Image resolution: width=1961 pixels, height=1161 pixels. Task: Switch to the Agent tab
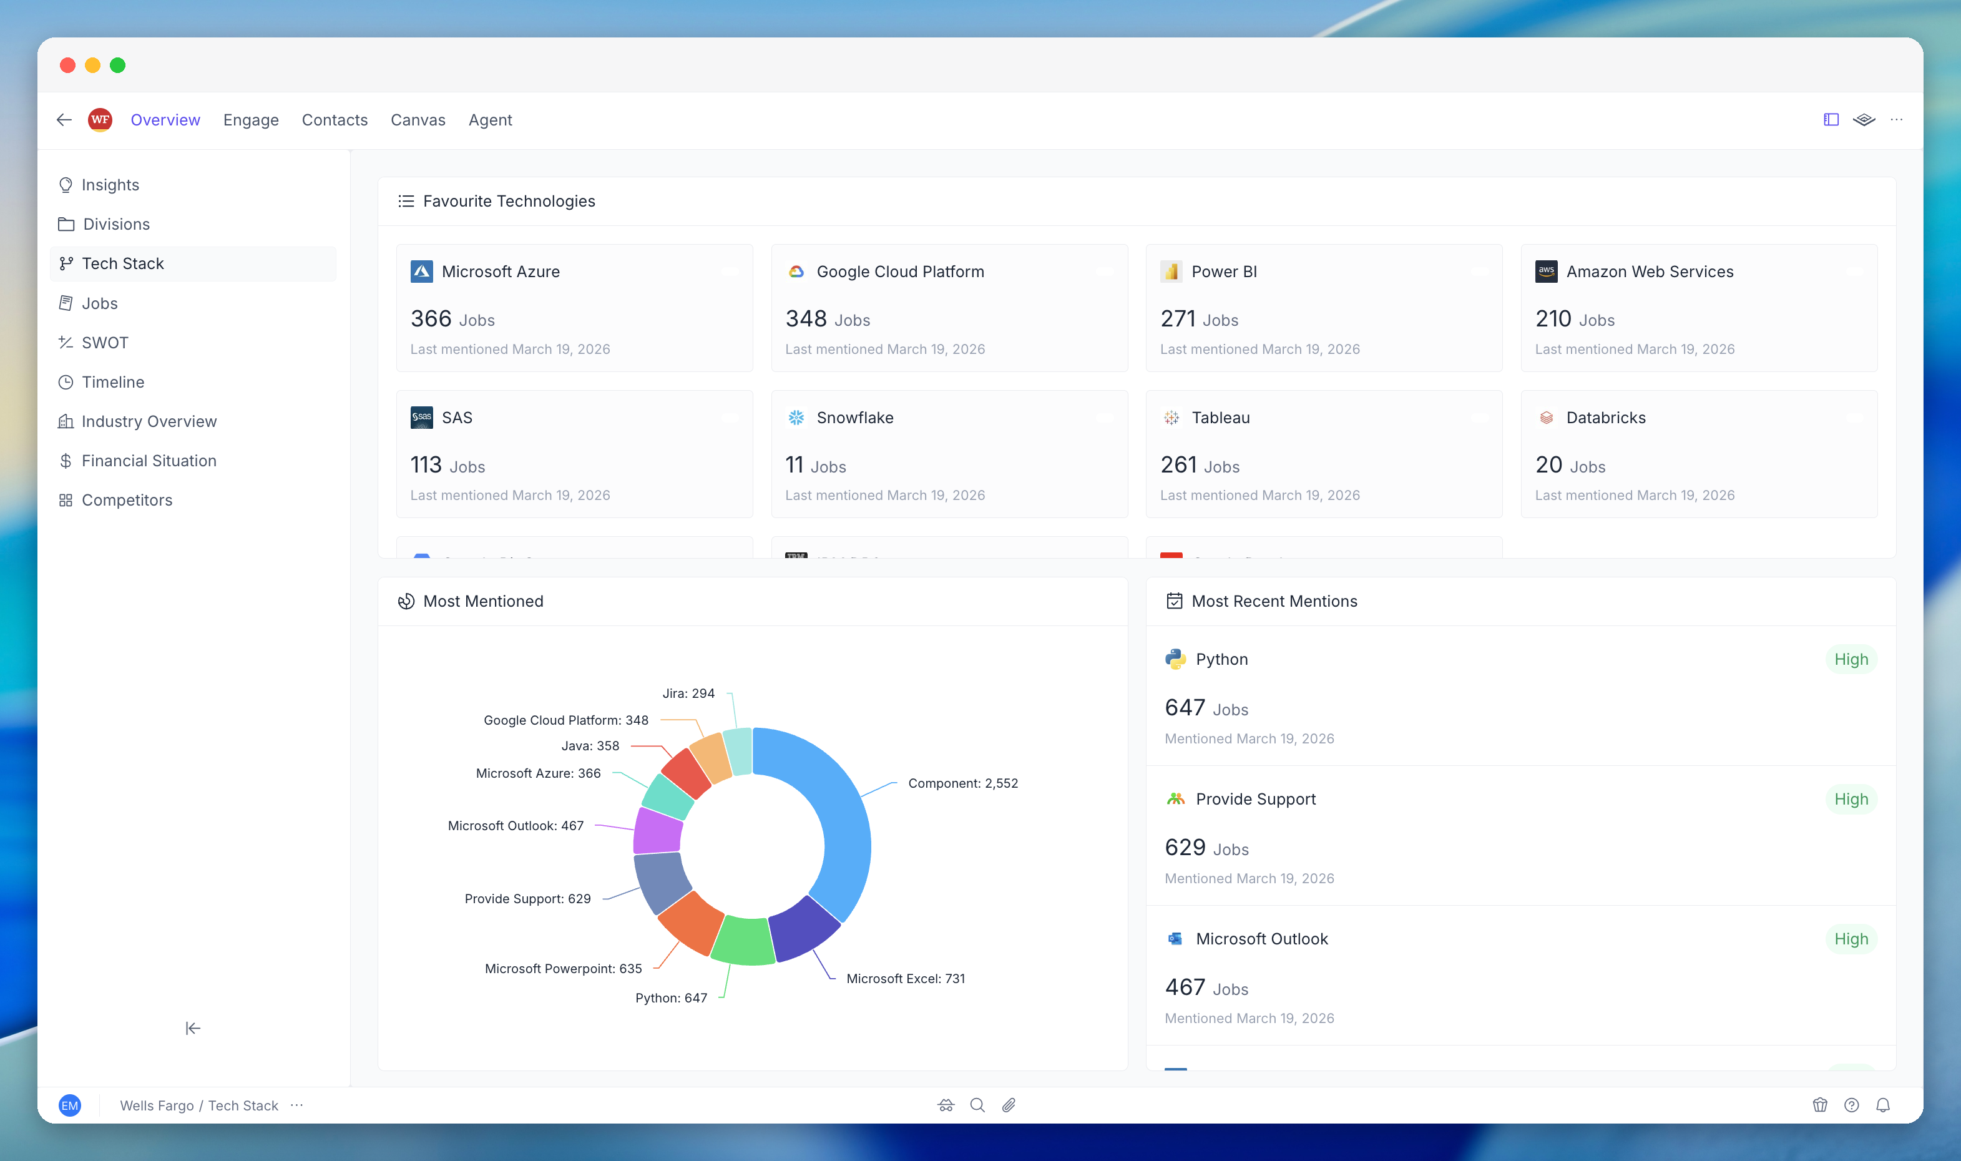click(491, 120)
